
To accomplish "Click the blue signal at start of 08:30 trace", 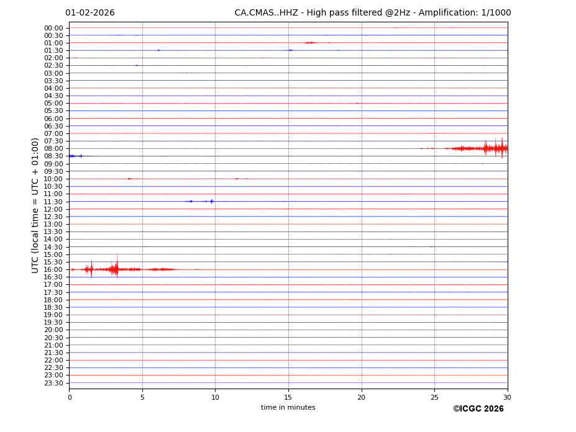I will click(x=73, y=156).
